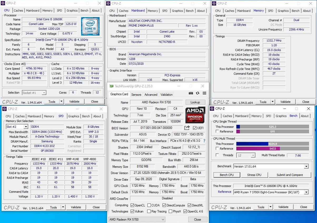Viewport: 317px width, 223px height.
Task: Enable single thread Reference checkbox in Bench
Action: pos(217,131)
